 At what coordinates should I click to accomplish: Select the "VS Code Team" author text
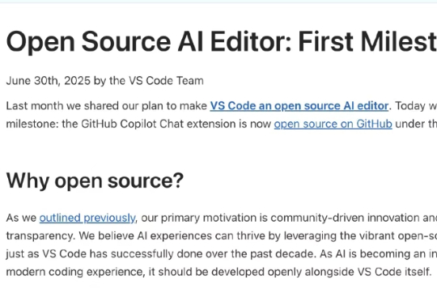166,81
